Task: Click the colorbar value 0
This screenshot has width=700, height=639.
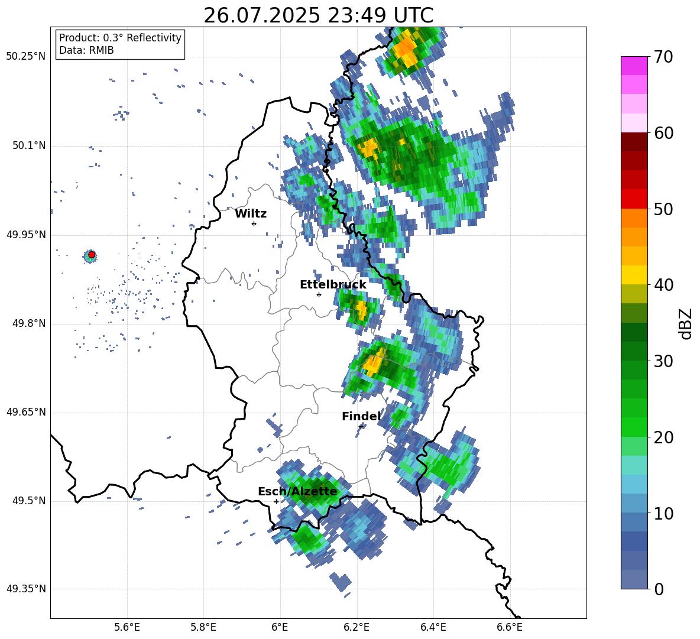Action: coord(659,589)
